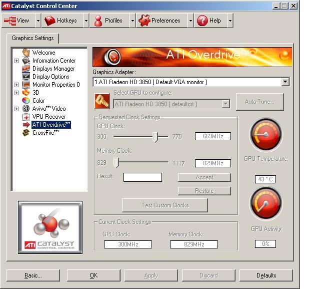Select the ATI Overdrive tree label
This screenshot has width=320, height=289.
click(51, 125)
